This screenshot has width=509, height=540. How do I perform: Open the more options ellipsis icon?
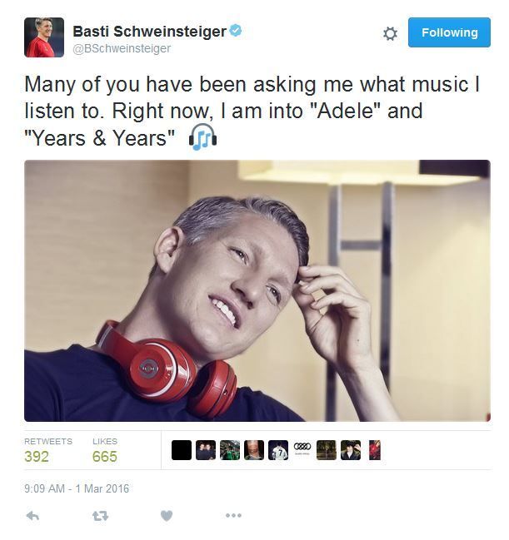coord(233,515)
